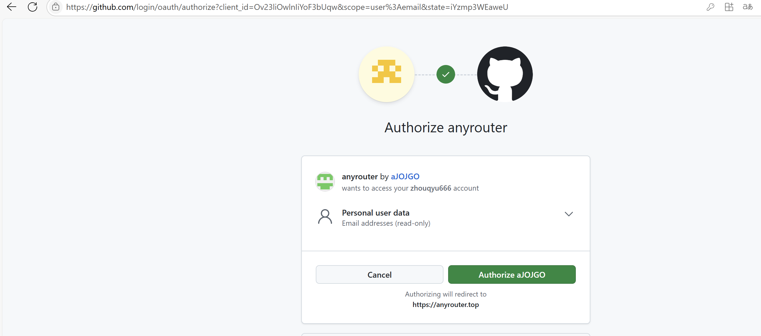Click the GitHub Octocat logo

[505, 74]
